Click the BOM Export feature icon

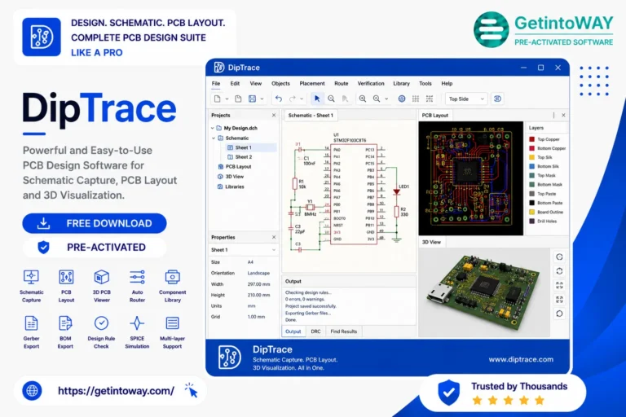[65, 323]
